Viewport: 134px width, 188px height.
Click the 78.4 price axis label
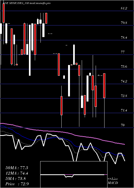tap(124, 38)
